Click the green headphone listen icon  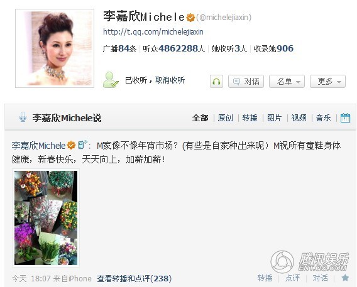[x=216, y=81]
